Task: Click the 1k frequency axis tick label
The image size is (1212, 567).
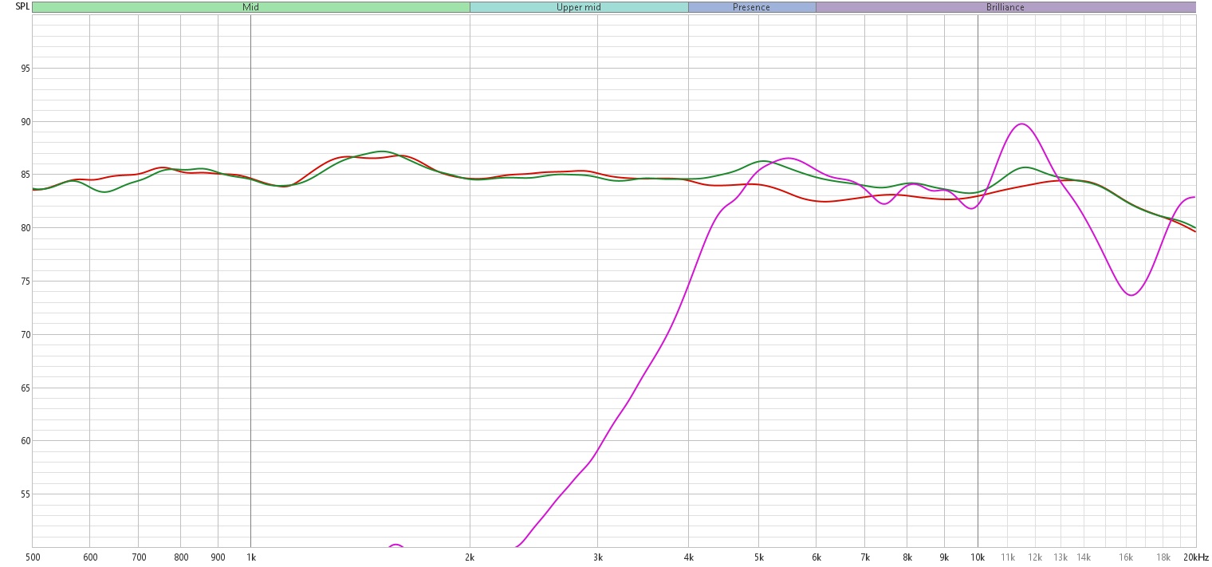Action: click(x=250, y=557)
